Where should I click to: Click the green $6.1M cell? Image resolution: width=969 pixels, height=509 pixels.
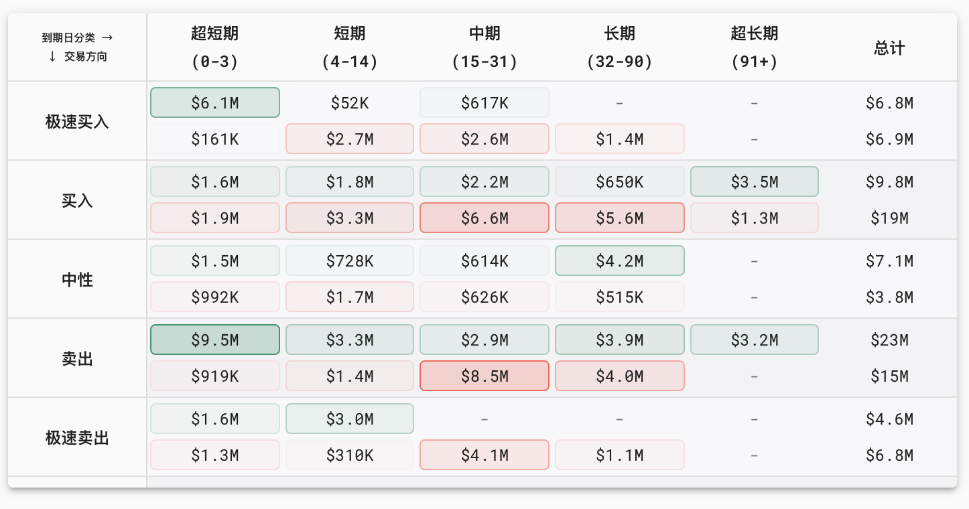click(x=215, y=102)
